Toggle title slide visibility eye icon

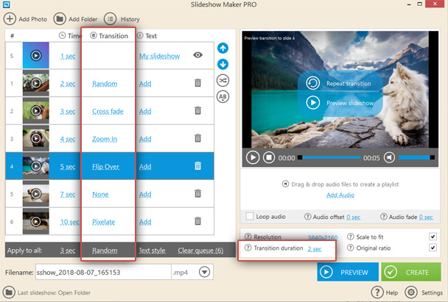pyautogui.click(x=197, y=54)
